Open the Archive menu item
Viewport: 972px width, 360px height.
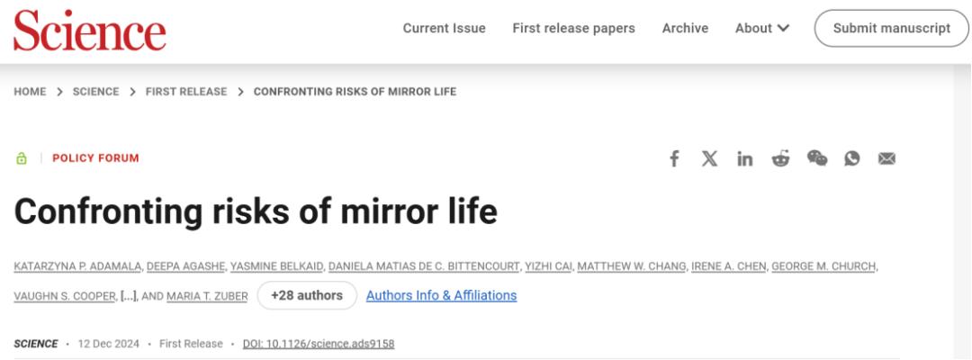pos(685,28)
